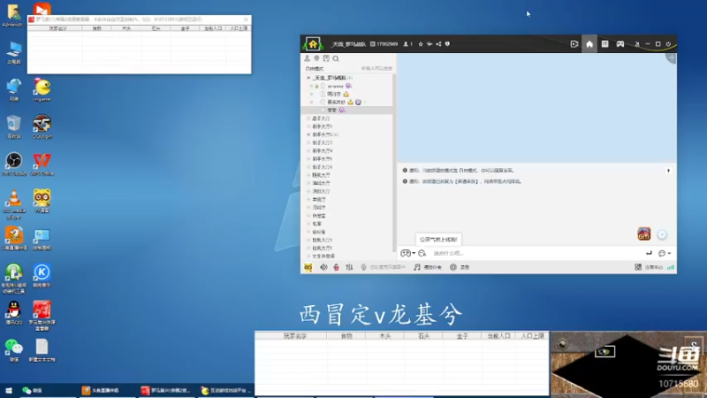This screenshot has height=398, width=707.
Task: Open the 酷狗音乐 K desktop icon
Action: pyautogui.click(x=42, y=276)
